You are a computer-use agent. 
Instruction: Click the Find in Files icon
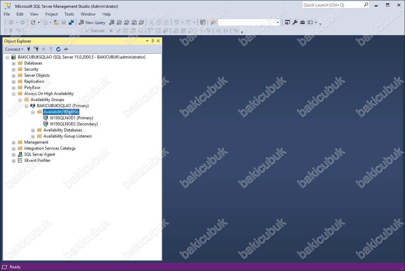pos(213,22)
